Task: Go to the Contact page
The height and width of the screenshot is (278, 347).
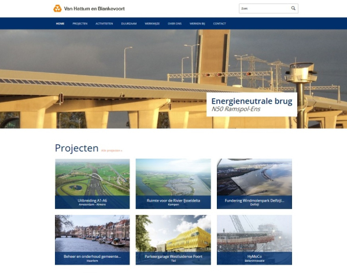Action: pos(219,24)
